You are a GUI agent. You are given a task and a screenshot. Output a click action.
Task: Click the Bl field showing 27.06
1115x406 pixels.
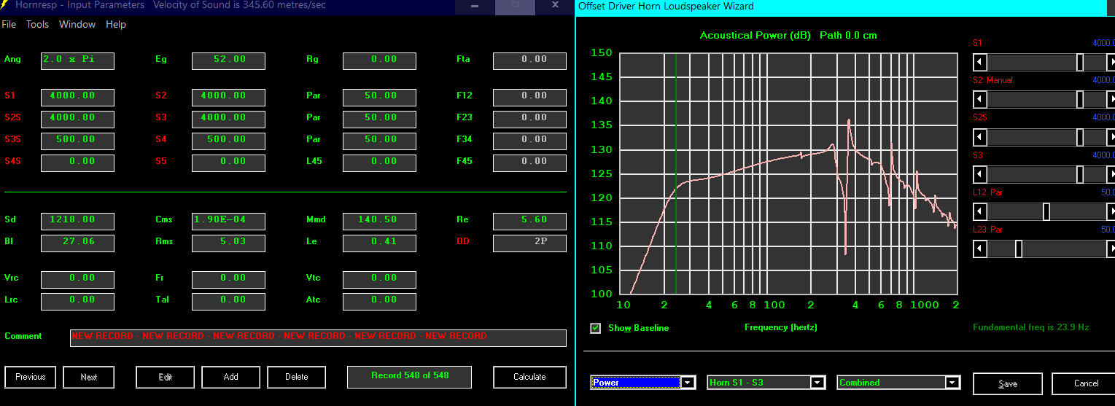coord(77,243)
